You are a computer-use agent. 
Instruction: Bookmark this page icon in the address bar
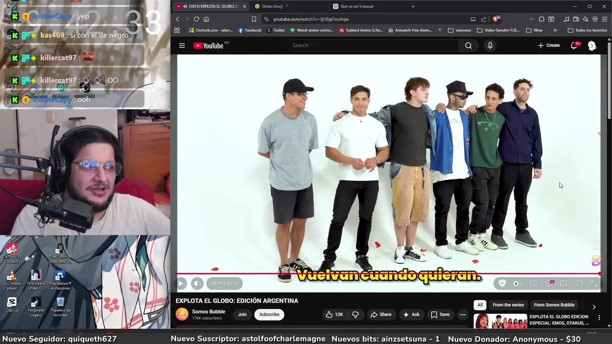[x=254, y=19]
